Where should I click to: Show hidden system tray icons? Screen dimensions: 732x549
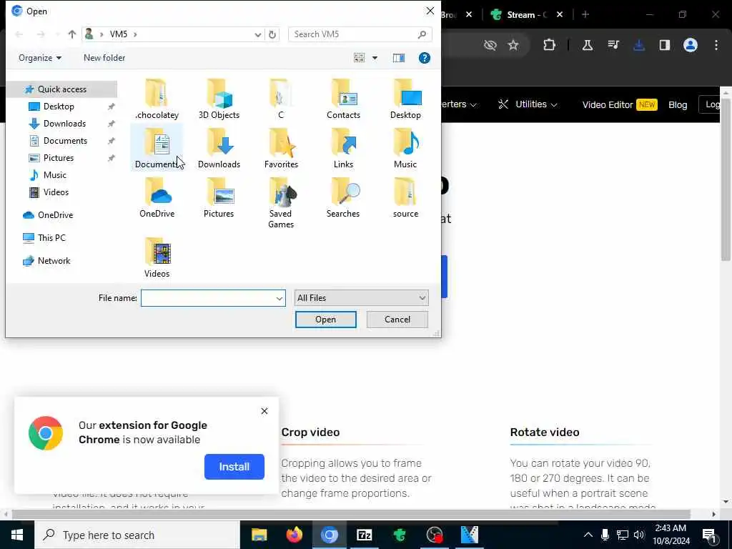click(588, 535)
